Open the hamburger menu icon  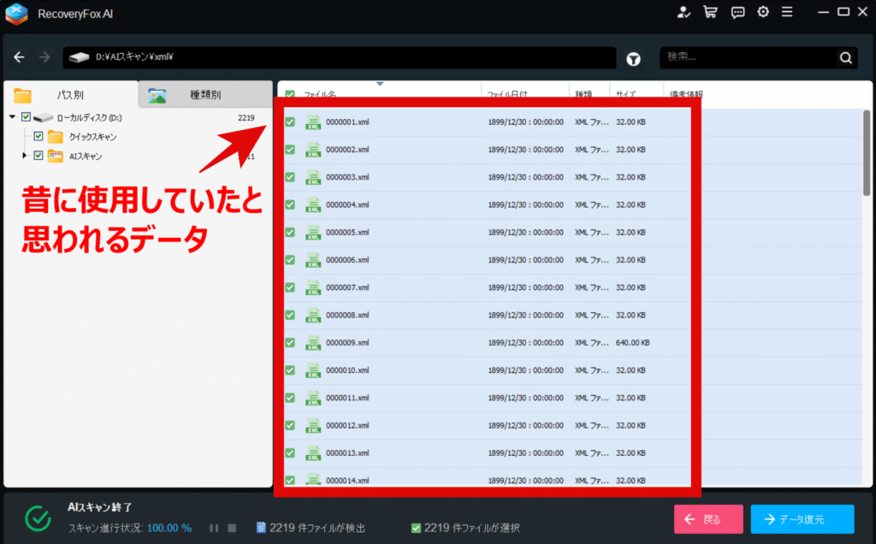[787, 12]
